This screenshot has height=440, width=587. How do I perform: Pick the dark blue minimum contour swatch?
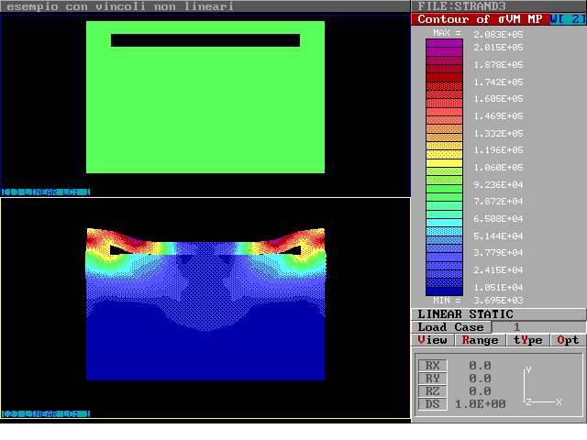(x=444, y=288)
